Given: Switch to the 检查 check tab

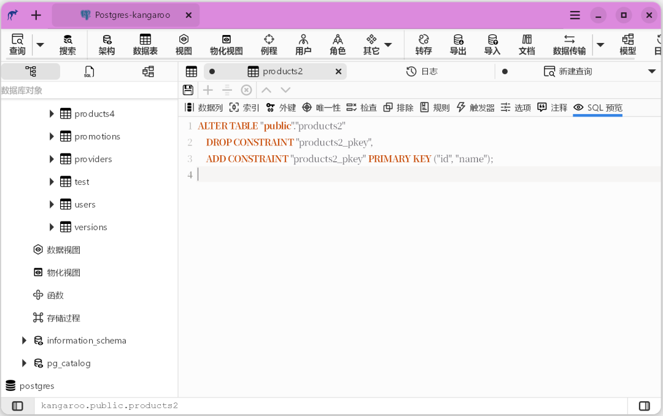Looking at the screenshot, I should (x=361, y=107).
